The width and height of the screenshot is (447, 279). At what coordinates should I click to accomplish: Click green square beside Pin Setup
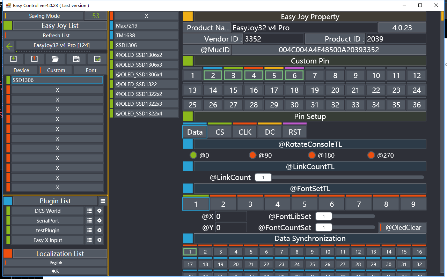tap(188, 116)
